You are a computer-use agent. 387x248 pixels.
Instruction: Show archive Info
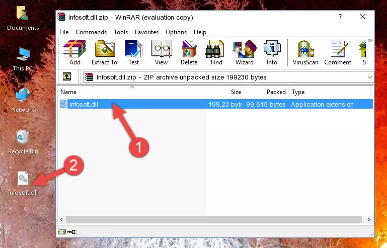[x=272, y=52]
